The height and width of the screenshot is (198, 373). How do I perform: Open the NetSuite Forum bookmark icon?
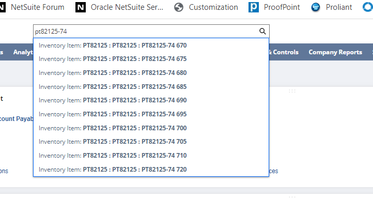(2, 7)
